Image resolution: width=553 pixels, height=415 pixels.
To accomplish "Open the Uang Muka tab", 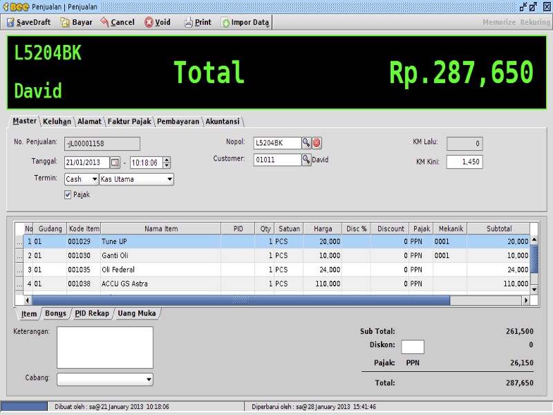I will tap(137, 313).
